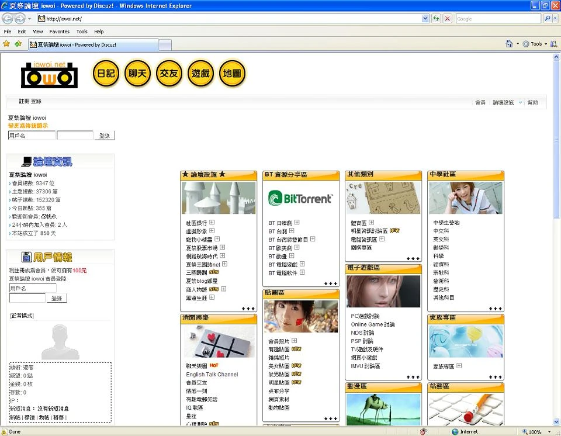Click the game character image in 電子遊戲區
Screen dimensions: 561x436
pyautogui.click(x=383, y=291)
